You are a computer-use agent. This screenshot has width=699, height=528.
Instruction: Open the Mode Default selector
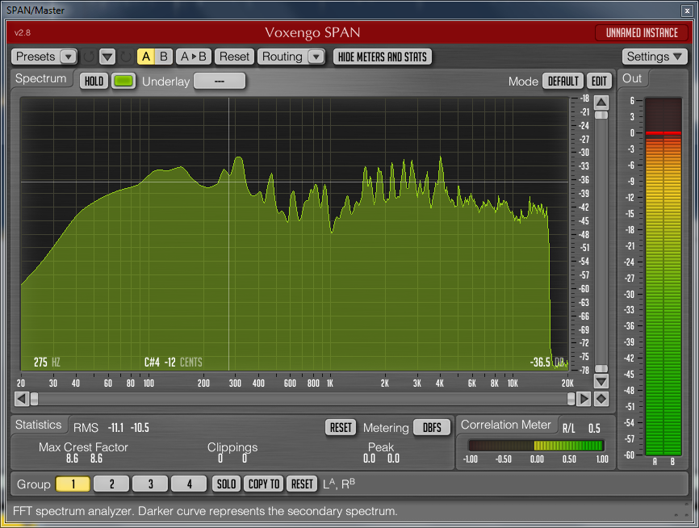(563, 82)
